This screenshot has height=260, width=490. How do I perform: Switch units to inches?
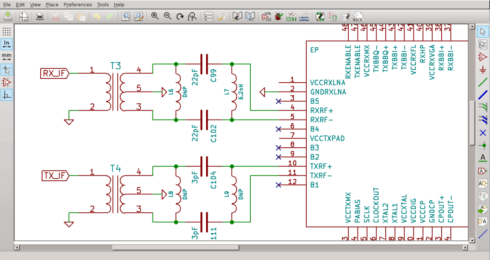(x=7, y=44)
